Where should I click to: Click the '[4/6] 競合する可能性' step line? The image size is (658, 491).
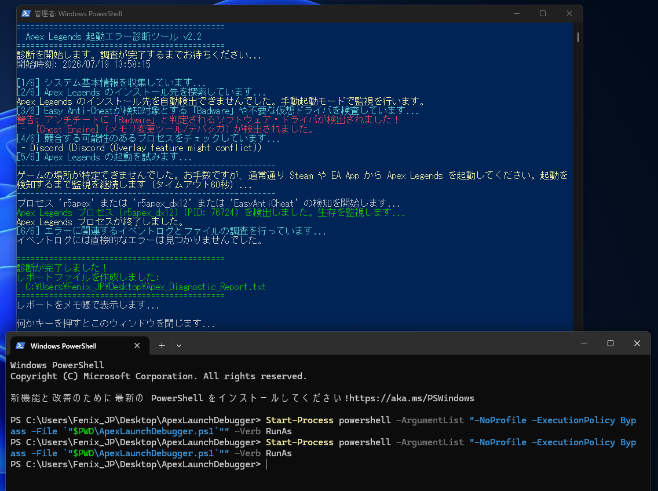[x=148, y=138]
